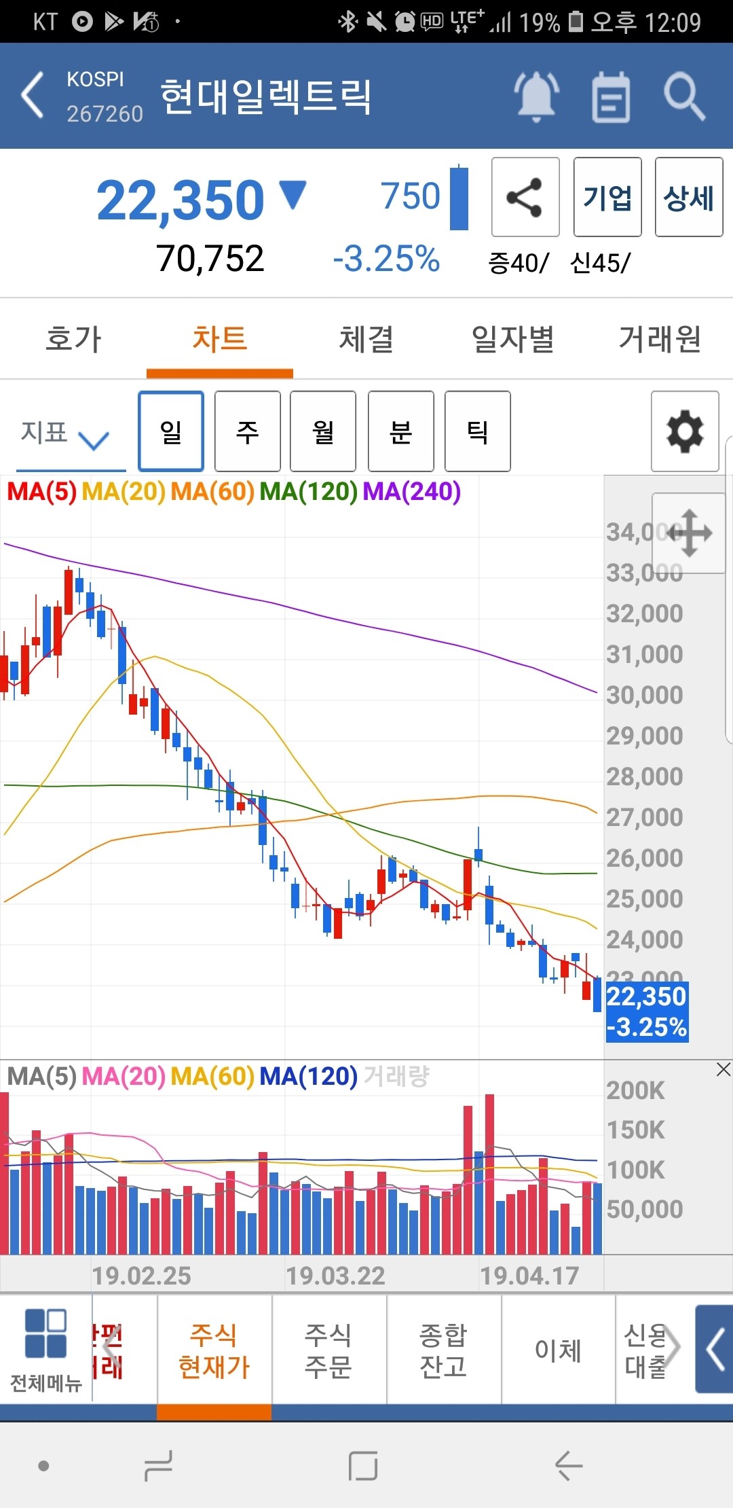Image resolution: width=733 pixels, height=1508 pixels.
Task: Tap the search magnifier icon
Action: coord(684,97)
